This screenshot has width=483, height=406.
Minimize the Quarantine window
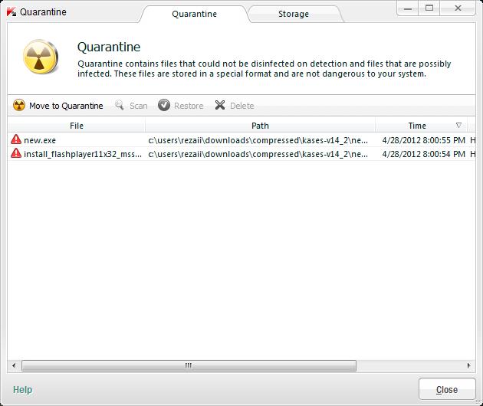(x=408, y=8)
